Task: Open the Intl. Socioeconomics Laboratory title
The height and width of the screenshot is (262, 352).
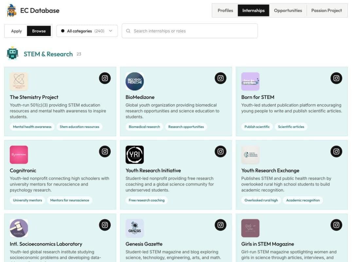Action: [x=46, y=244]
